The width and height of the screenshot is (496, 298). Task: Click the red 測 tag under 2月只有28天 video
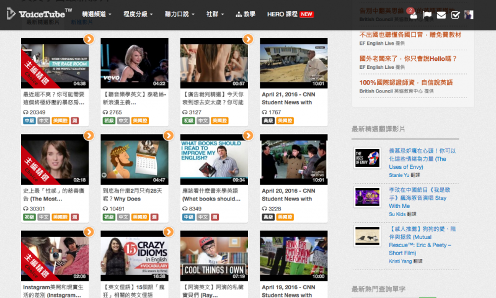pos(154,217)
